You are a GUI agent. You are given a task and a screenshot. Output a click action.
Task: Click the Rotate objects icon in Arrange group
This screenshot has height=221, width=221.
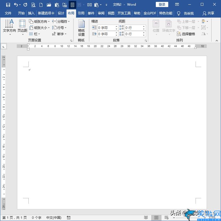(x=203, y=34)
